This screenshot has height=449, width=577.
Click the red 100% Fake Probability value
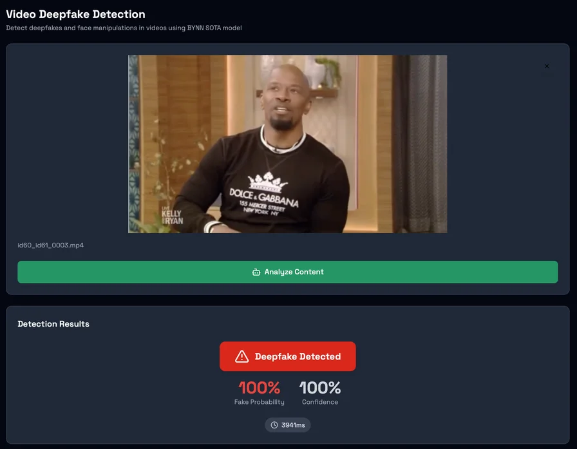coord(259,388)
